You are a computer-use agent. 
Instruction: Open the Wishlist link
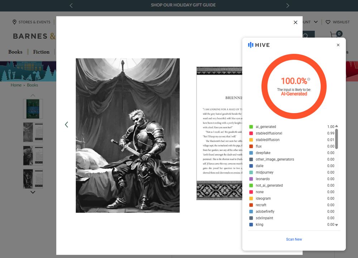(341, 22)
